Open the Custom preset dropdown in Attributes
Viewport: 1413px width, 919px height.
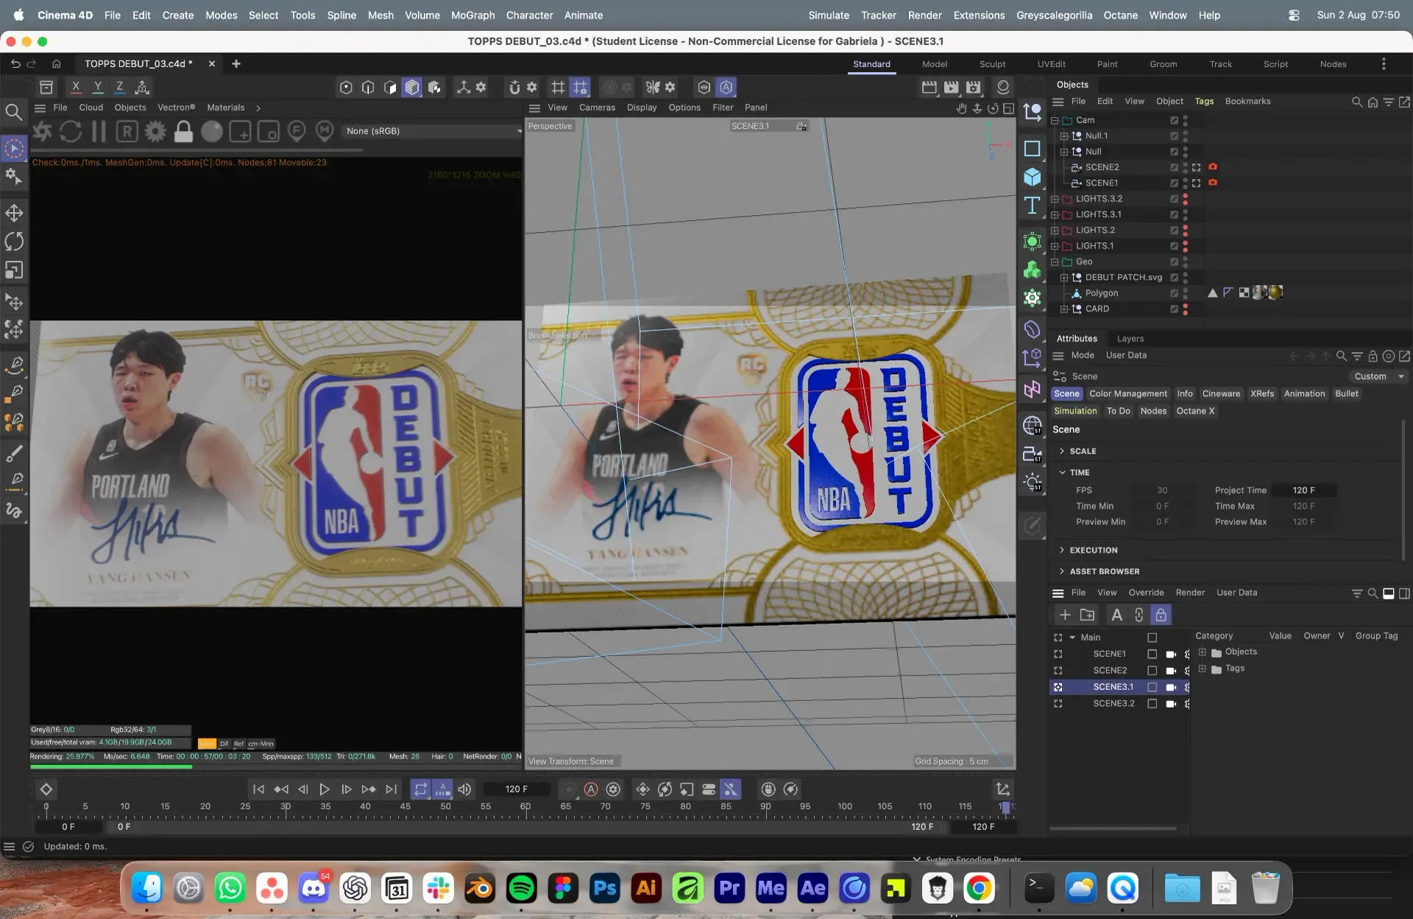[x=1379, y=376]
